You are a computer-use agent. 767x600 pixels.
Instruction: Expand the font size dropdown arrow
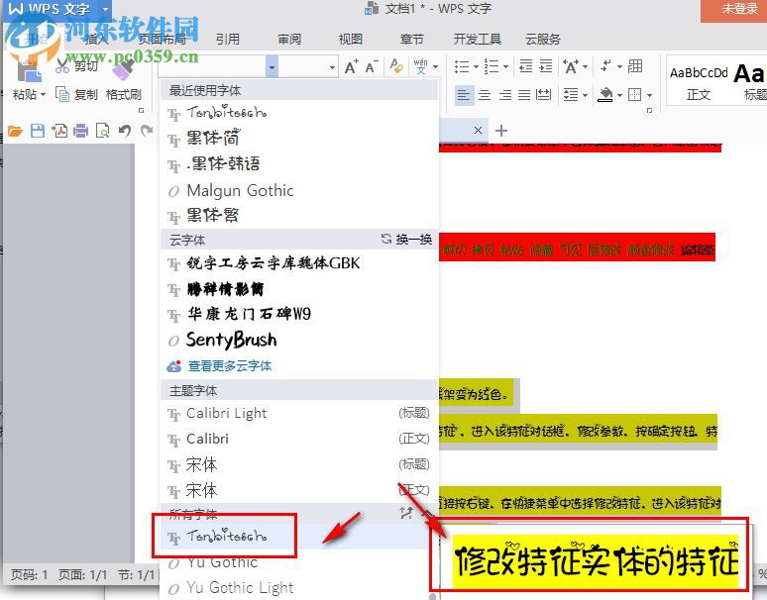pyautogui.click(x=333, y=67)
